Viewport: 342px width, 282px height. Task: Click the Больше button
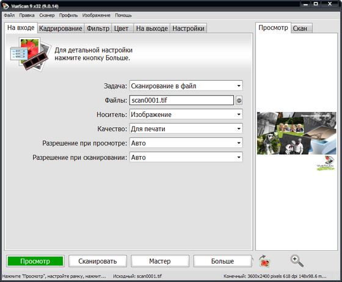(222, 261)
